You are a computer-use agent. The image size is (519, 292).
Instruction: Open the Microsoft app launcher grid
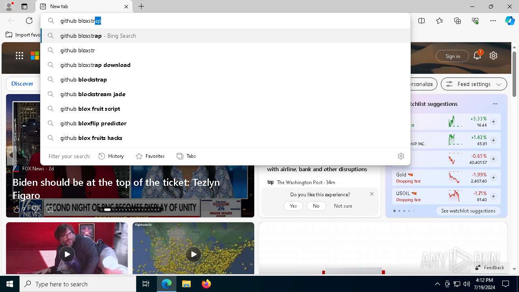tap(19, 56)
